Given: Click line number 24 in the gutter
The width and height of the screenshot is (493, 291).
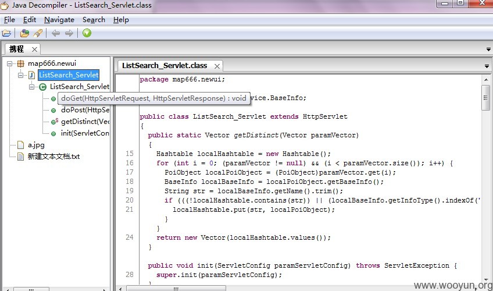Looking at the screenshot, I should click(x=130, y=237).
